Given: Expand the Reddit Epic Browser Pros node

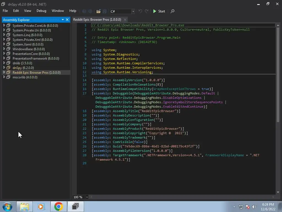Looking at the screenshot, I should [4, 72].
